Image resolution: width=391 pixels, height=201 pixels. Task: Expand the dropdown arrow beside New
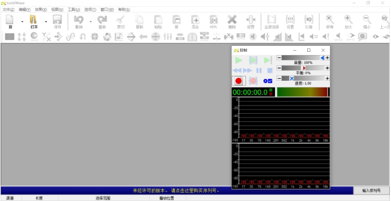click(x=22, y=22)
